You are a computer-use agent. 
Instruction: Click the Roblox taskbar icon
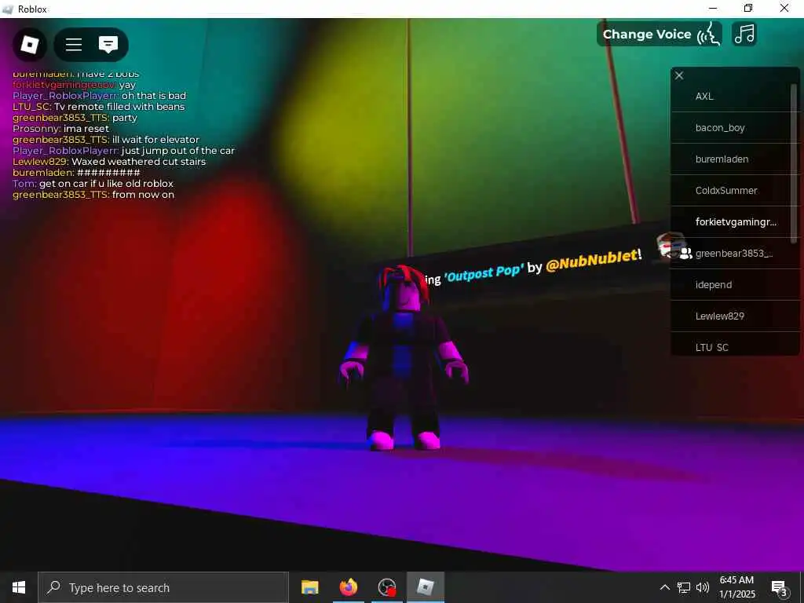425,587
